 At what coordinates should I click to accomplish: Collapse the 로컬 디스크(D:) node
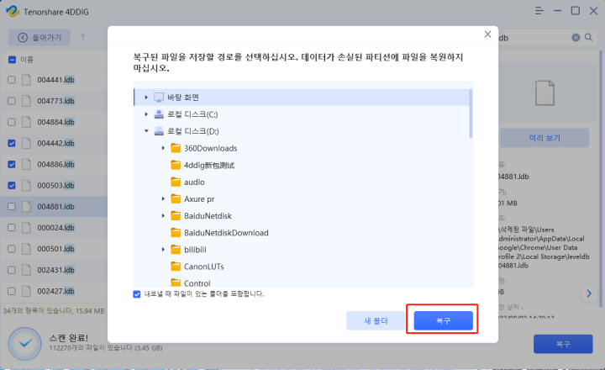146,131
